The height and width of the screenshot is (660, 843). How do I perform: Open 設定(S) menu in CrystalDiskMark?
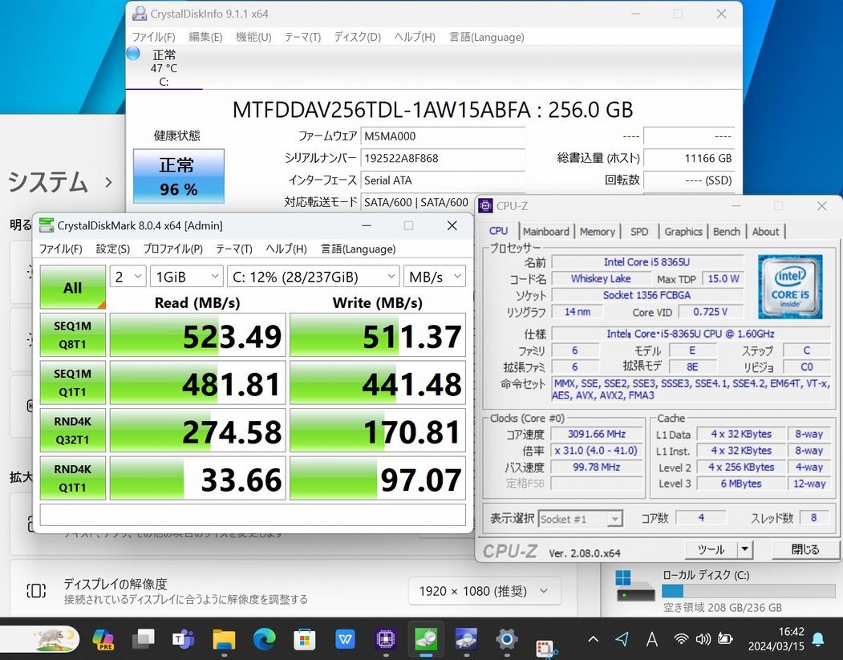click(113, 249)
